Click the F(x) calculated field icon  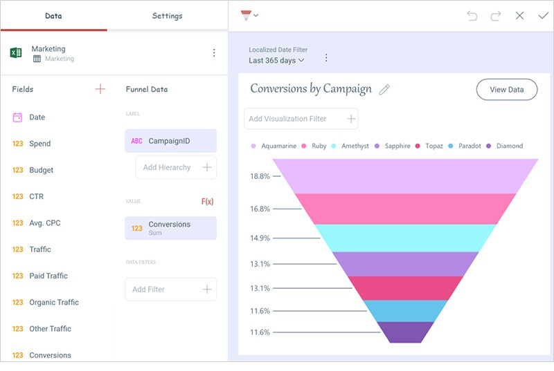[207, 202]
